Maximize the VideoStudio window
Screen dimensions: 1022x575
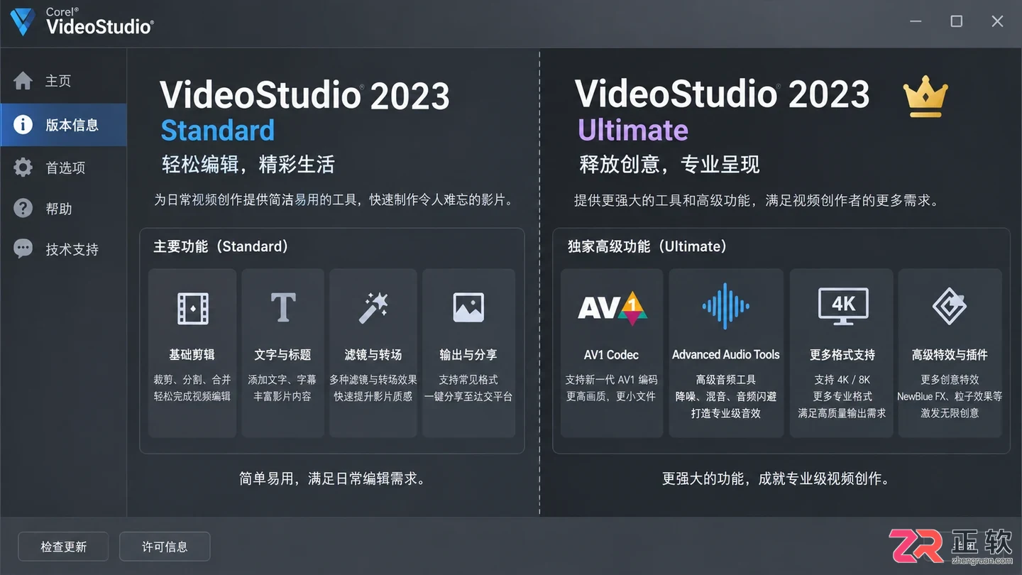(x=957, y=21)
